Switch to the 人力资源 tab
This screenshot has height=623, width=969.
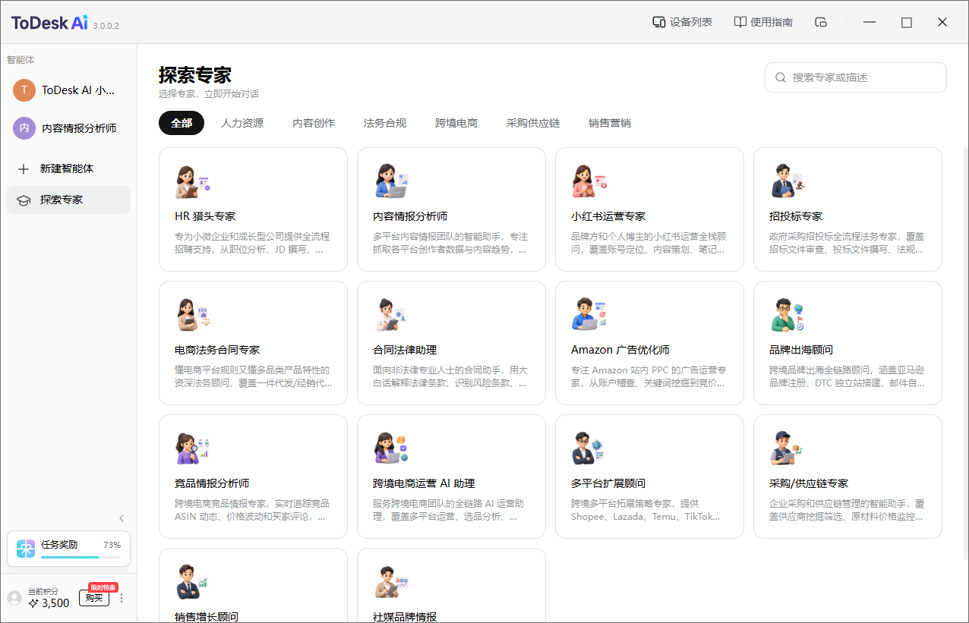242,123
